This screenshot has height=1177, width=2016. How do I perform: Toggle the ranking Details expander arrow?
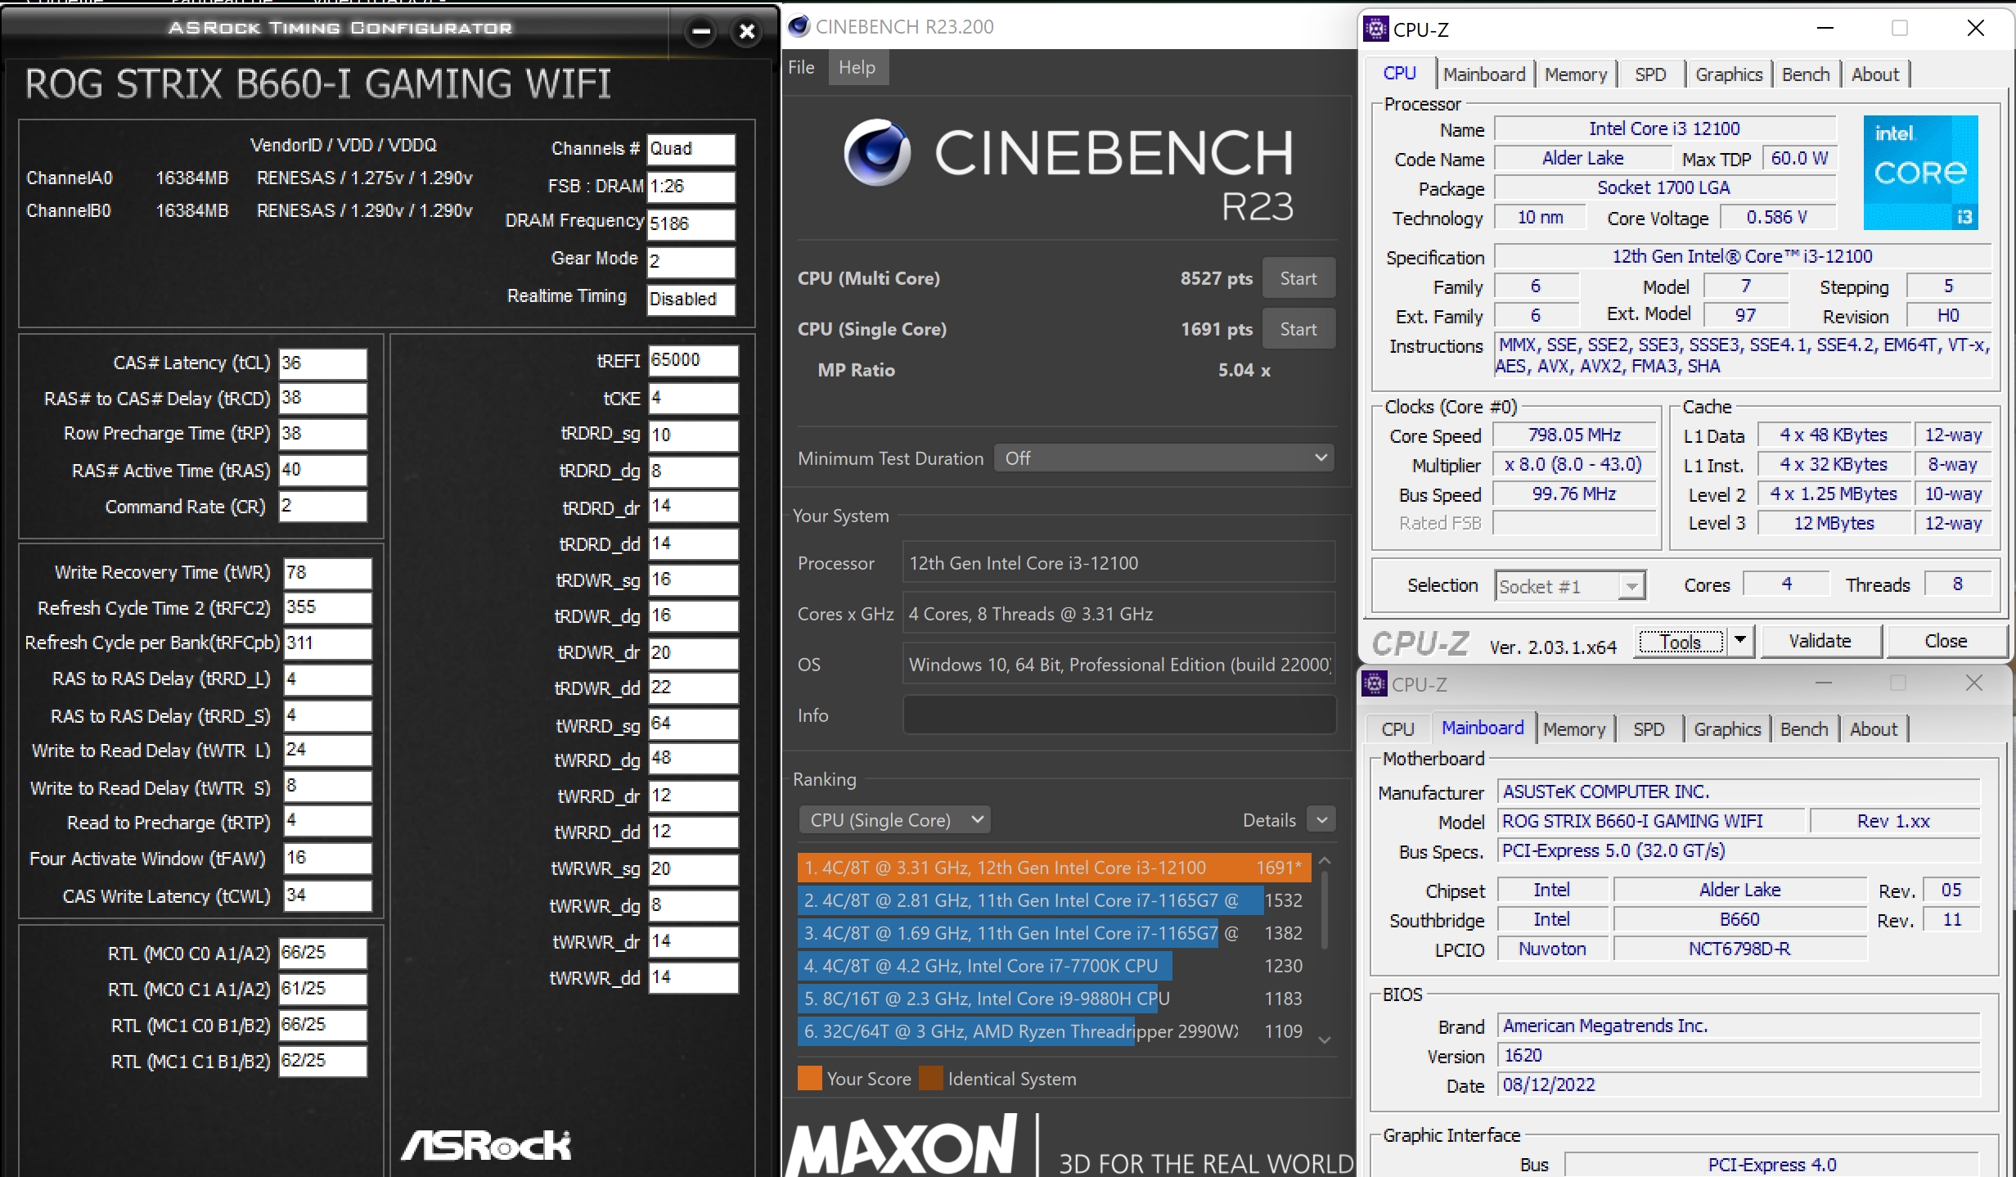(1321, 819)
